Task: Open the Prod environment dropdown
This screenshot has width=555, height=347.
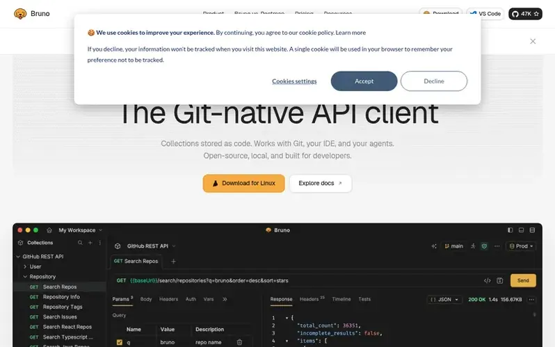Action: (522, 246)
